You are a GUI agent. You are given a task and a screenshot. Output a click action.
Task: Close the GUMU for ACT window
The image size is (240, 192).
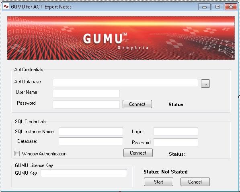tap(231, 7)
